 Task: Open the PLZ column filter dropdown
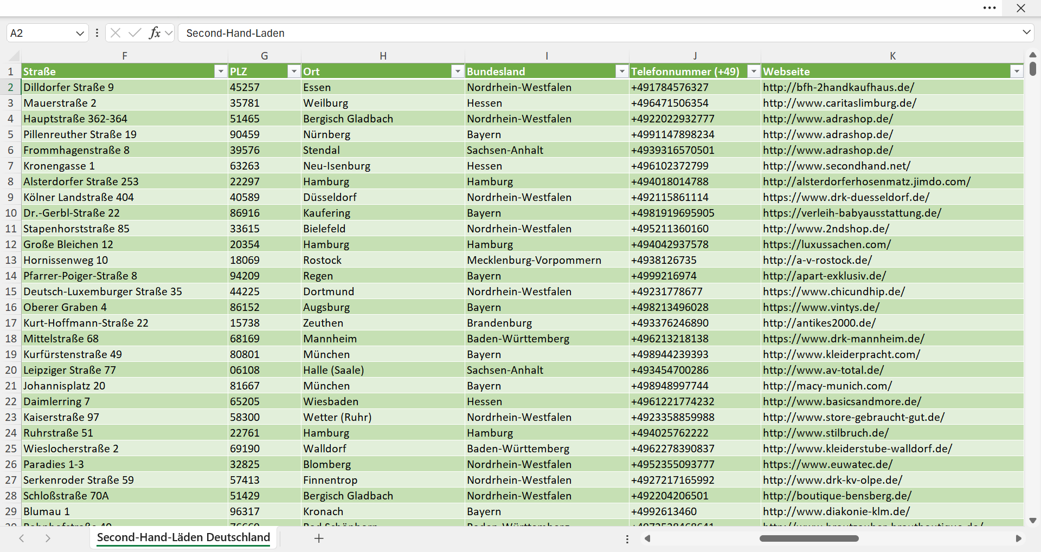click(x=293, y=72)
